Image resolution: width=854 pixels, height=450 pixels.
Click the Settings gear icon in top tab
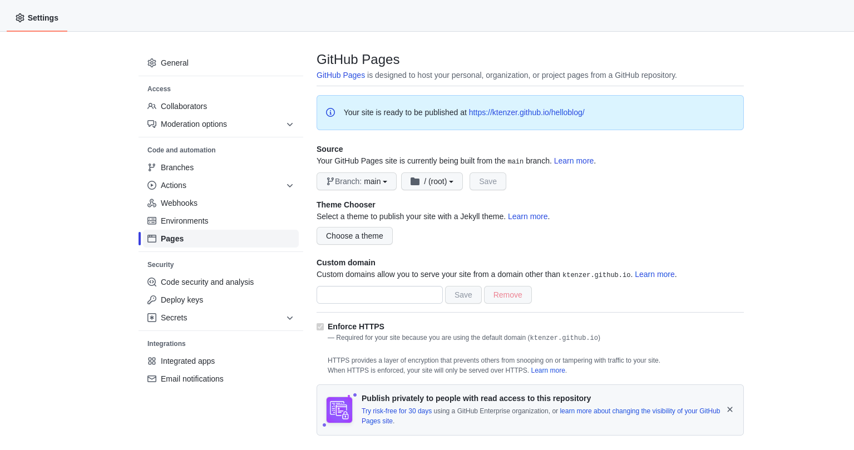tap(20, 18)
